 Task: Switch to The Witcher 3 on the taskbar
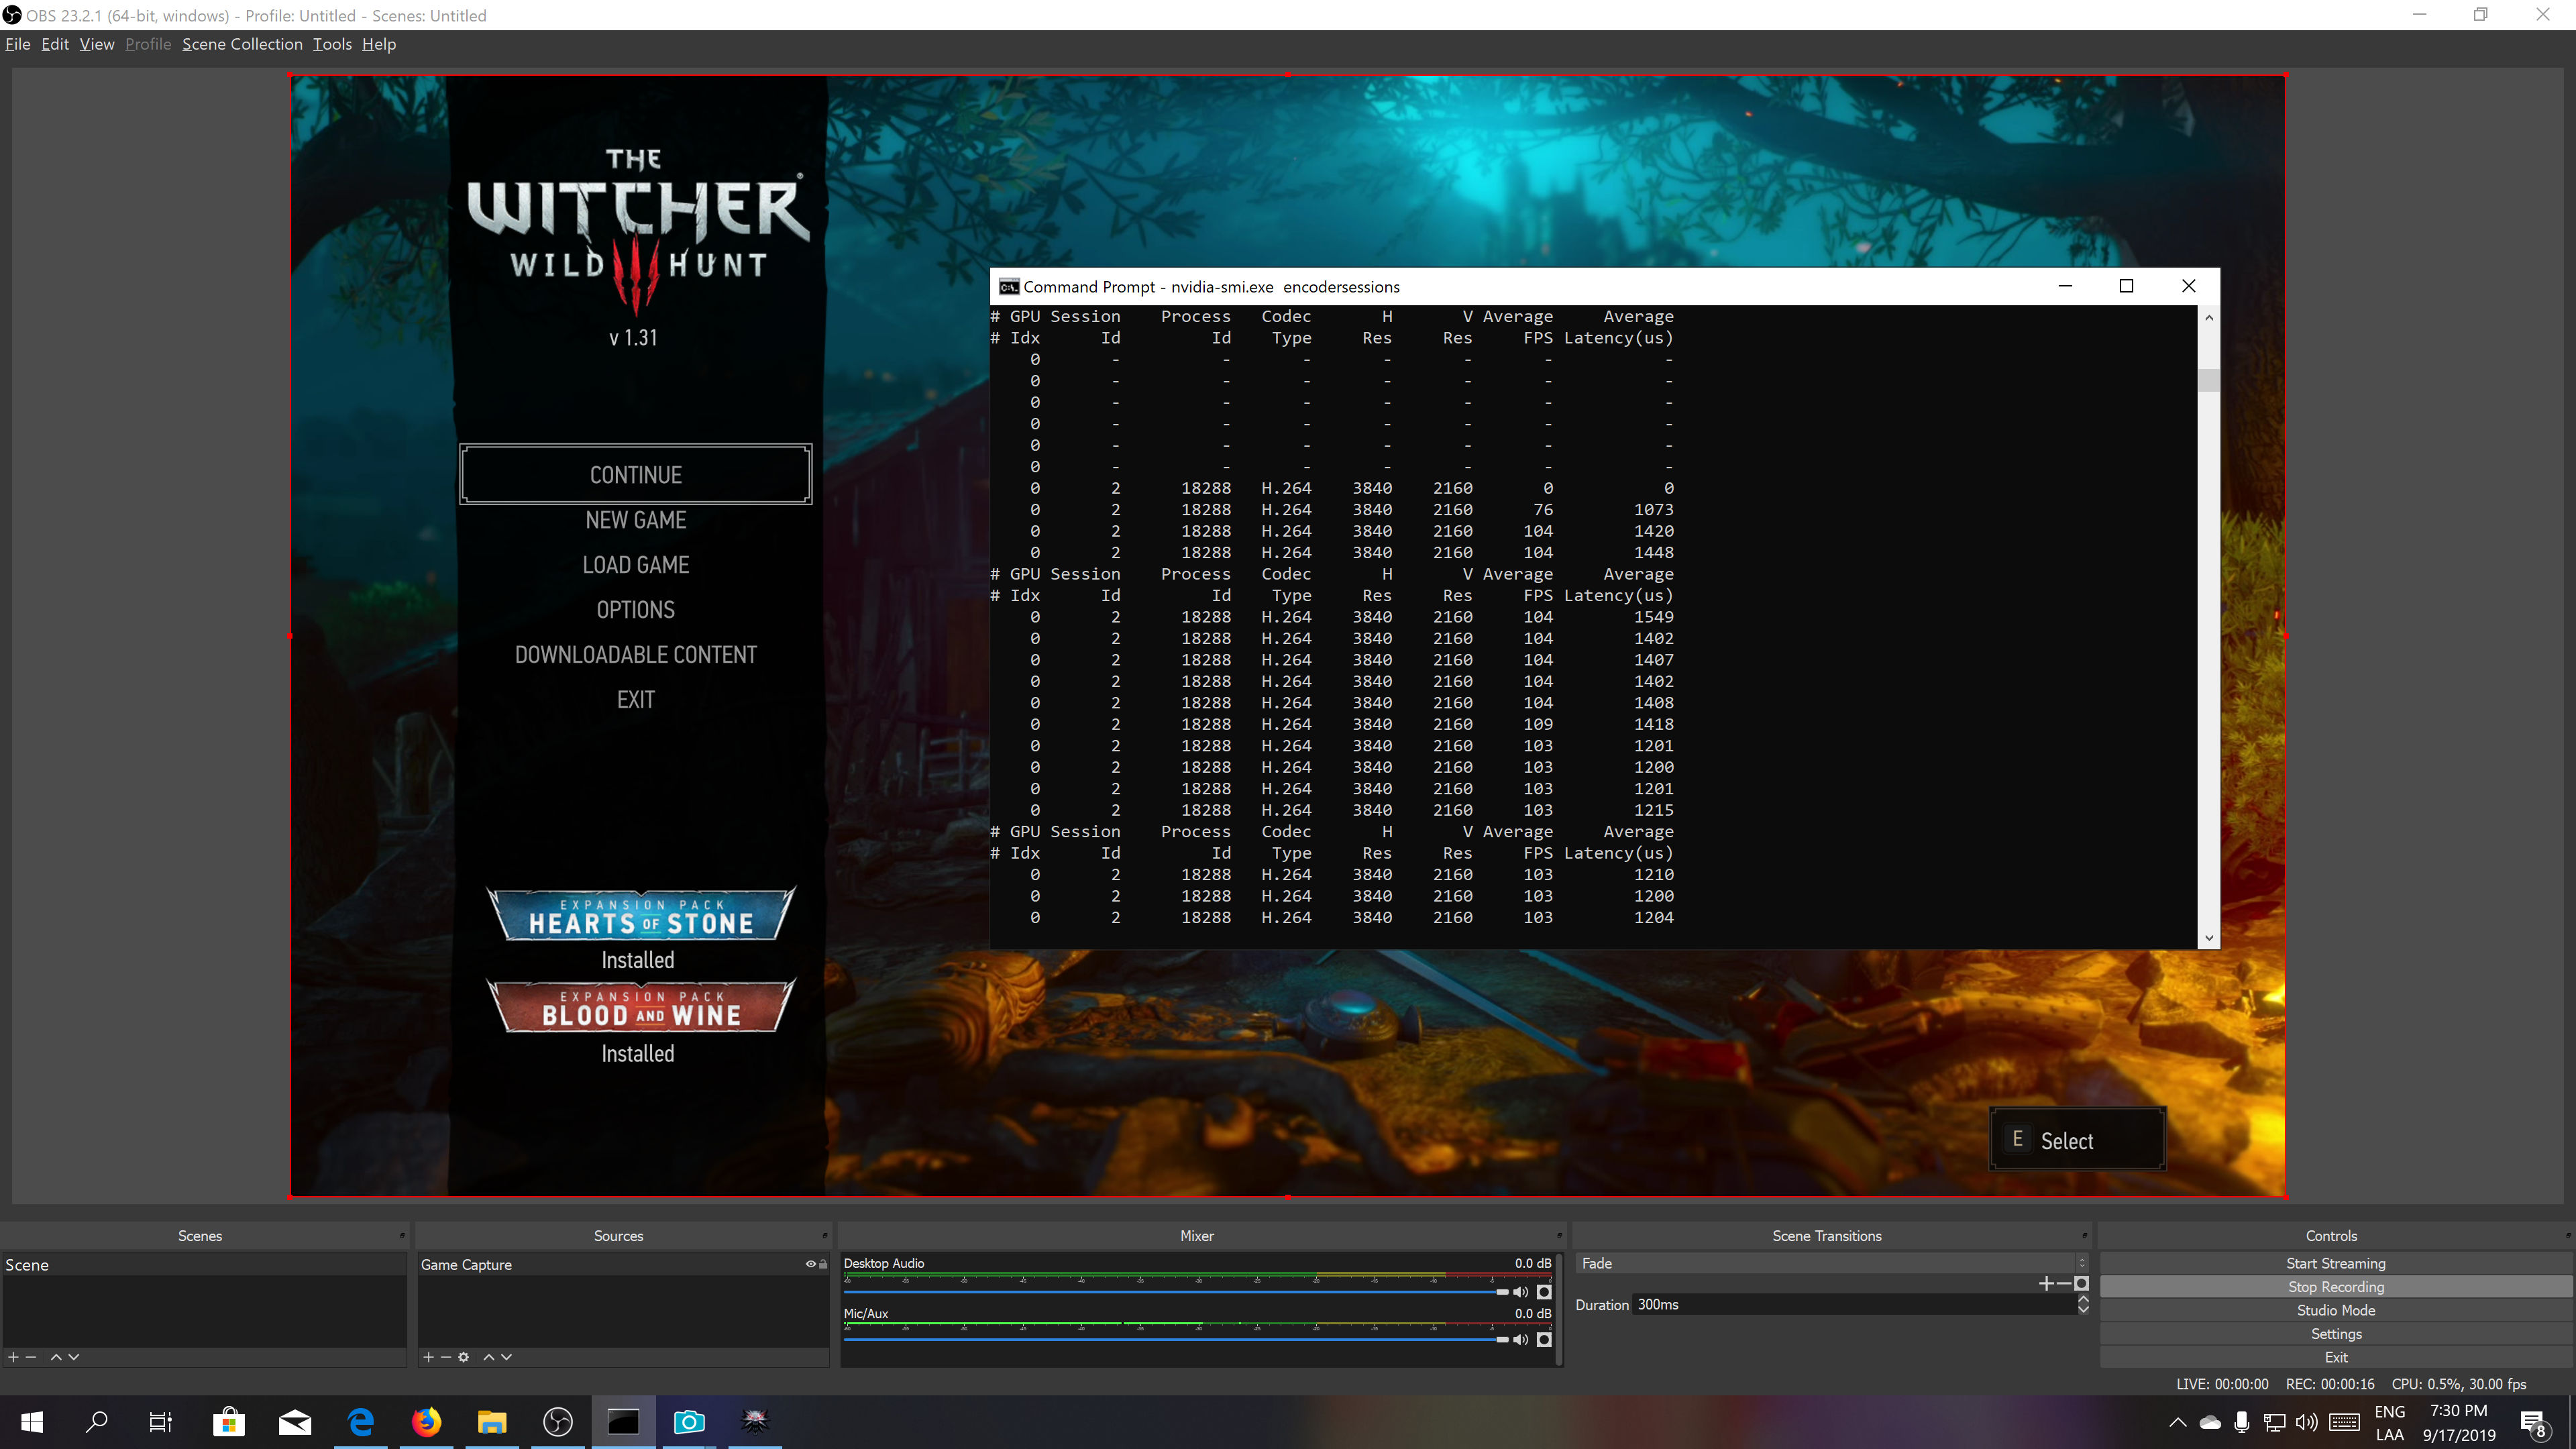[755, 1422]
